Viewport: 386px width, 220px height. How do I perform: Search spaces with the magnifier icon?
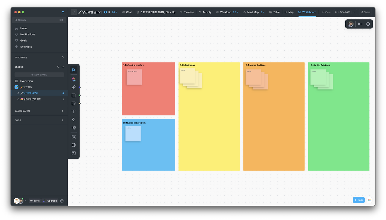pos(59,67)
